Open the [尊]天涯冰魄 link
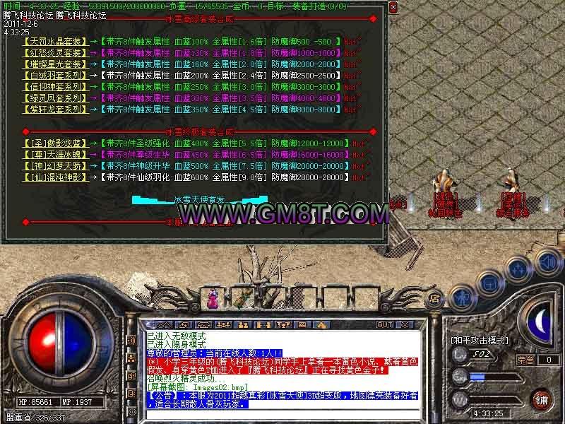This screenshot has width=565, height=424. click(x=55, y=154)
